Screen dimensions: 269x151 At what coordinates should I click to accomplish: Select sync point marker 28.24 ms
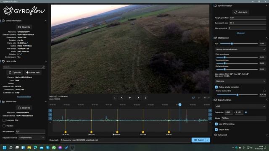(66, 132)
